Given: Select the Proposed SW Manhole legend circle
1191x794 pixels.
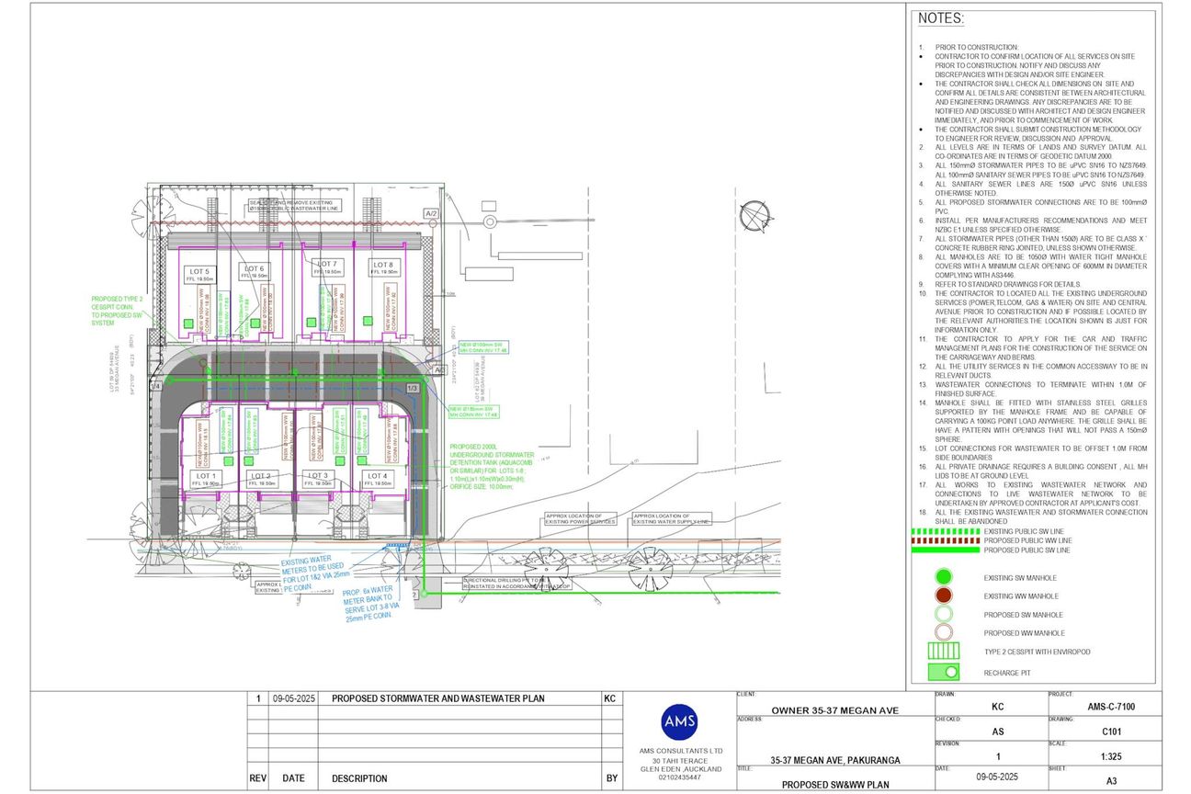Looking at the screenshot, I should (943, 614).
